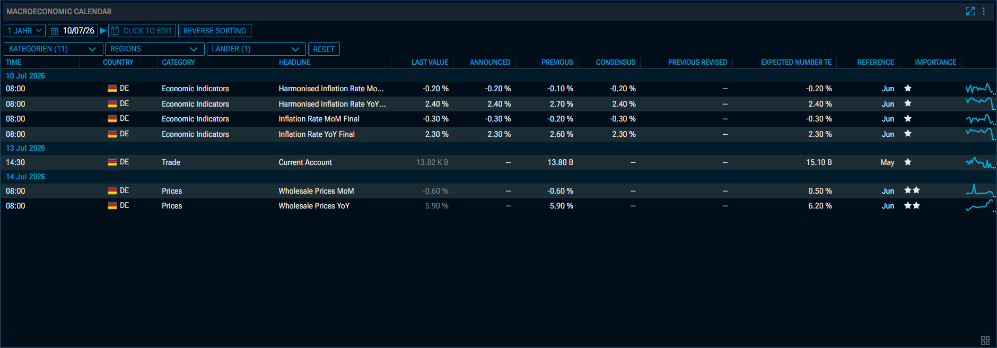
Task: Sort by the ANNOUNCED column header
Action: pyautogui.click(x=490, y=62)
